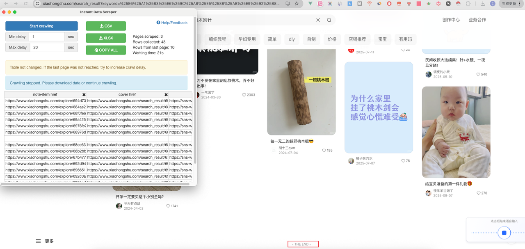Viewport: 525px width, 249px height.
Task: Open 业务合作 link
Action: tap(477, 20)
